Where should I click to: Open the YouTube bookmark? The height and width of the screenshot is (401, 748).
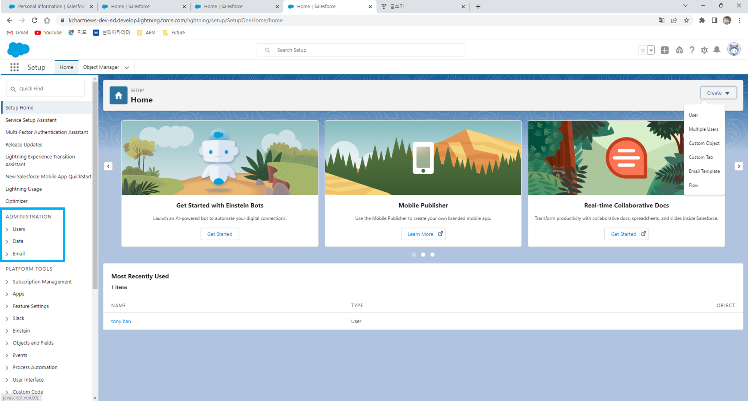coord(48,33)
